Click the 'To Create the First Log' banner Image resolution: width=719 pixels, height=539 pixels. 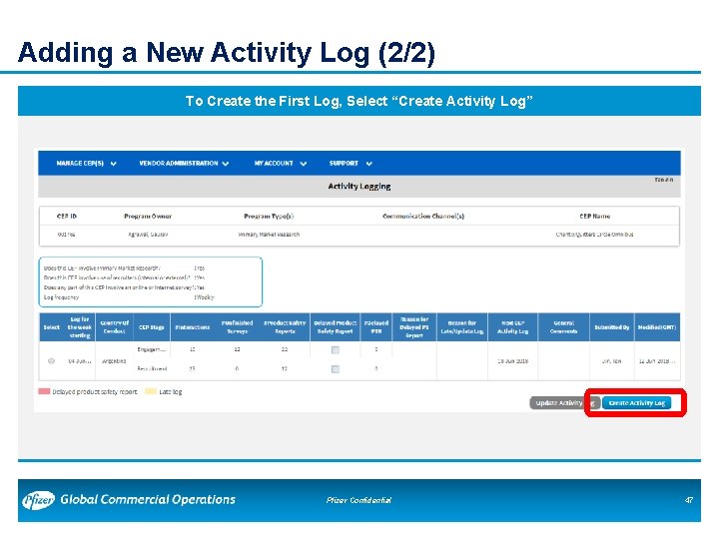point(359,101)
